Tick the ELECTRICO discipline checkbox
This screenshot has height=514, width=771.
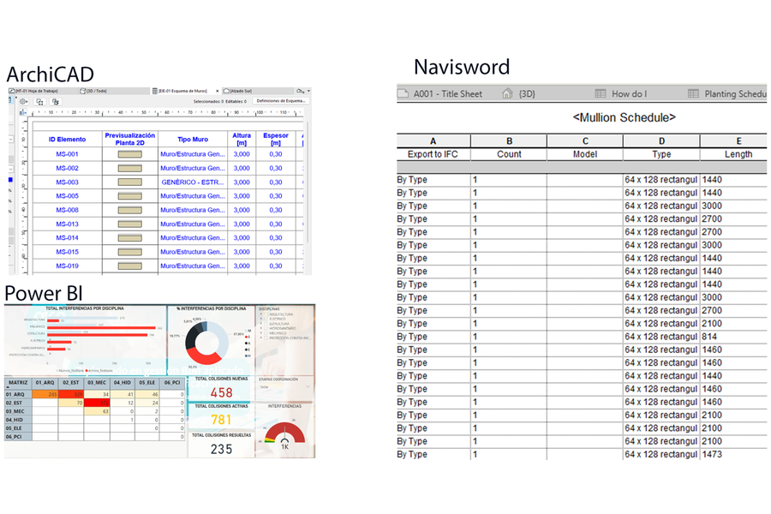click(x=266, y=319)
